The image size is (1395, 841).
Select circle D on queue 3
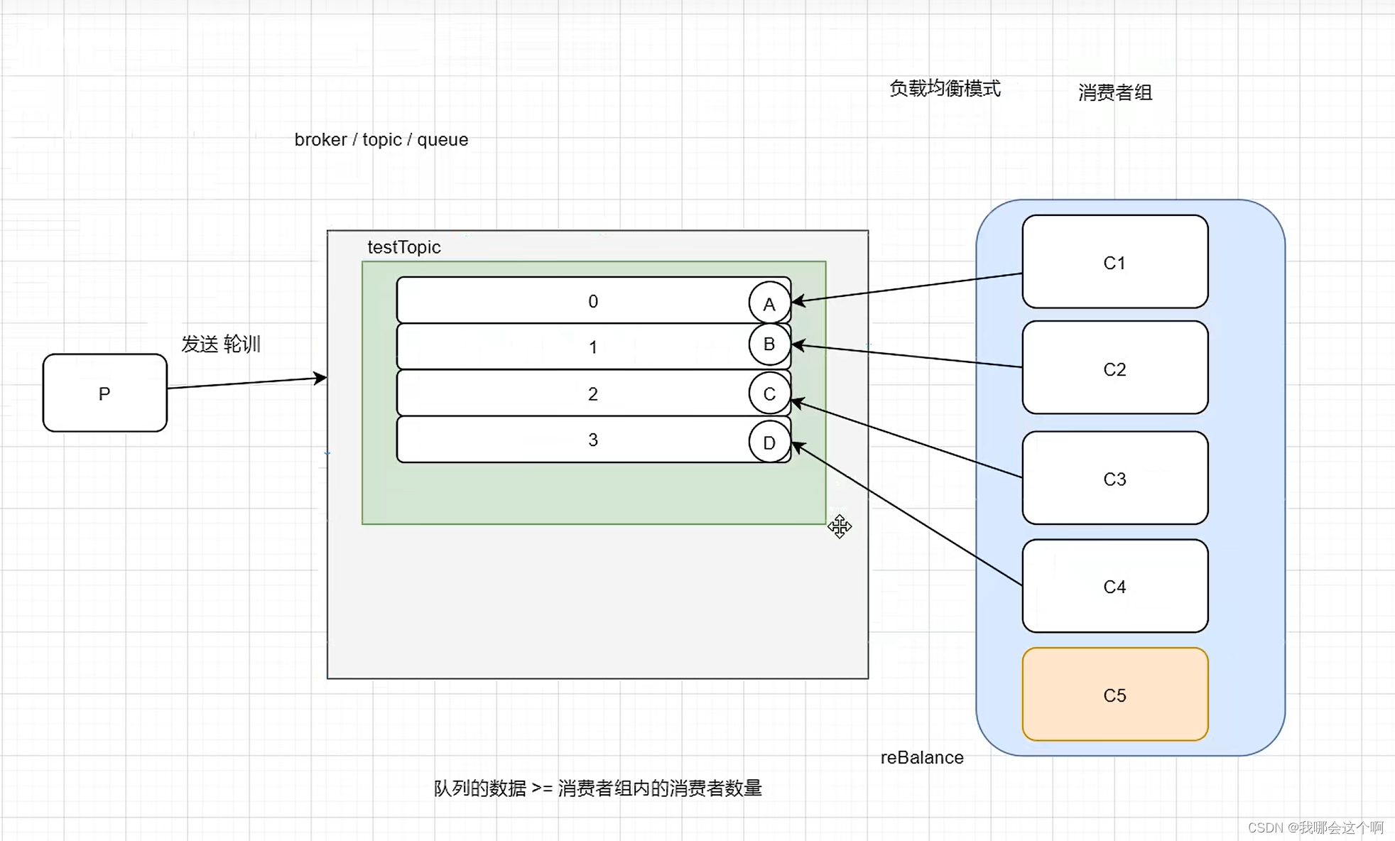point(769,442)
